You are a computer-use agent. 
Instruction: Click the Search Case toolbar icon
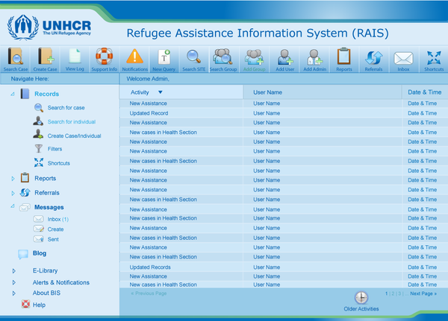(x=16, y=57)
